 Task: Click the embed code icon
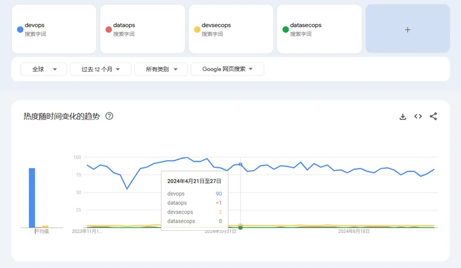pyautogui.click(x=418, y=116)
